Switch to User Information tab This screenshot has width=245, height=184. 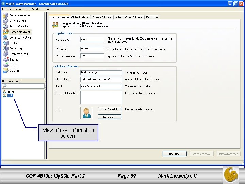point(60,17)
